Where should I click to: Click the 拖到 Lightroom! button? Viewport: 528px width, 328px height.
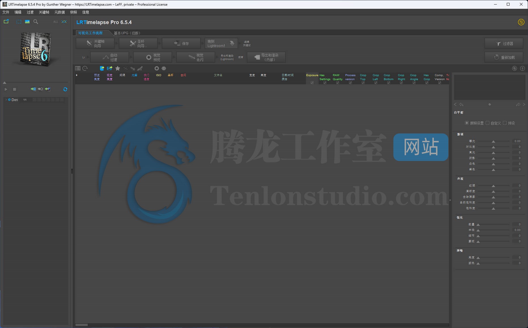221,44
